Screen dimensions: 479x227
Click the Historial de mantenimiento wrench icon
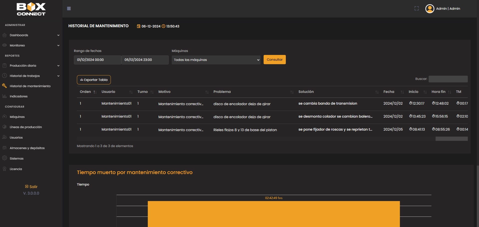click(x=4, y=86)
